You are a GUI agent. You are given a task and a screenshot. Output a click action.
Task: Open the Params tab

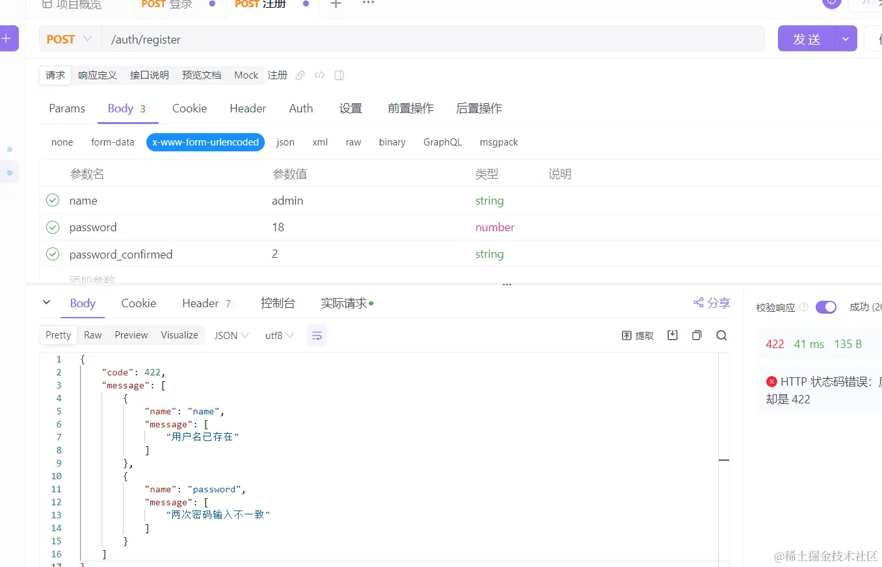click(x=67, y=108)
